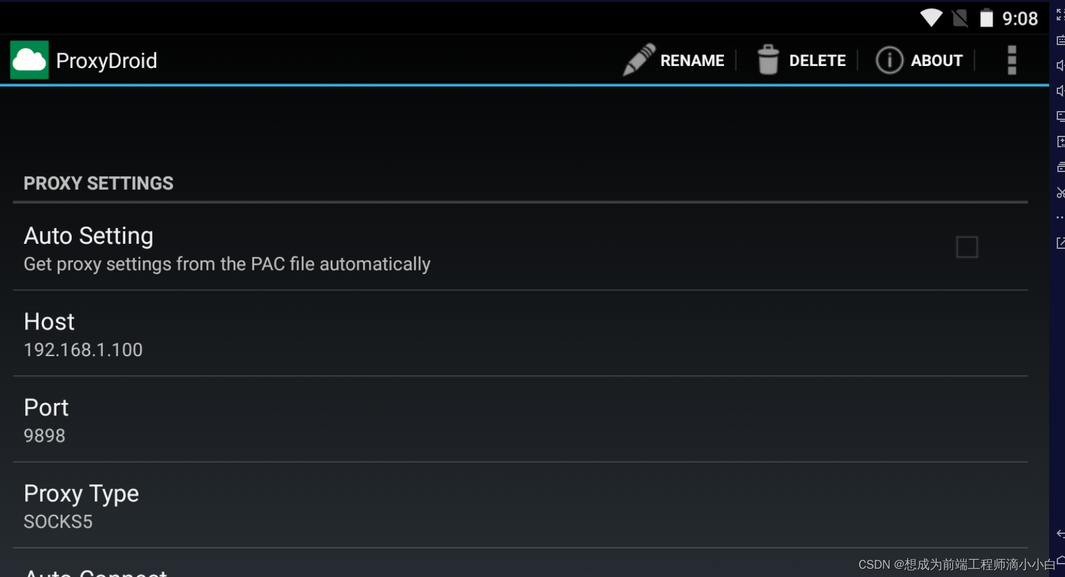The image size is (1065, 577).
Task: Click the ABOUT action label
Action: [936, 60]
